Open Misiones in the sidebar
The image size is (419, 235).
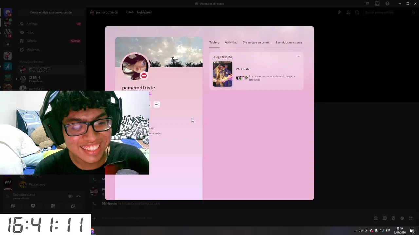coord(51,50)
